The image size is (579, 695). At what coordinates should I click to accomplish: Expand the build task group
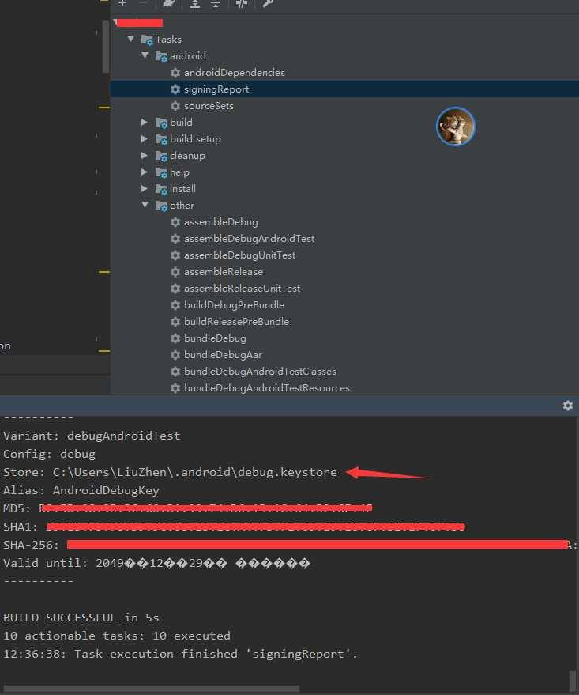click(145, 122)
